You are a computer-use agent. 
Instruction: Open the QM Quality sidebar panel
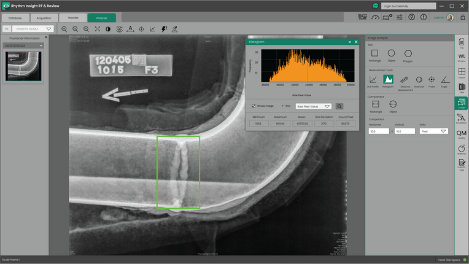tap(462, 134)
